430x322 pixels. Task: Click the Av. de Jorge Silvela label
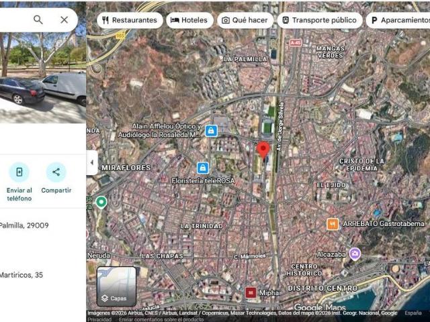[x=279, y=127]
